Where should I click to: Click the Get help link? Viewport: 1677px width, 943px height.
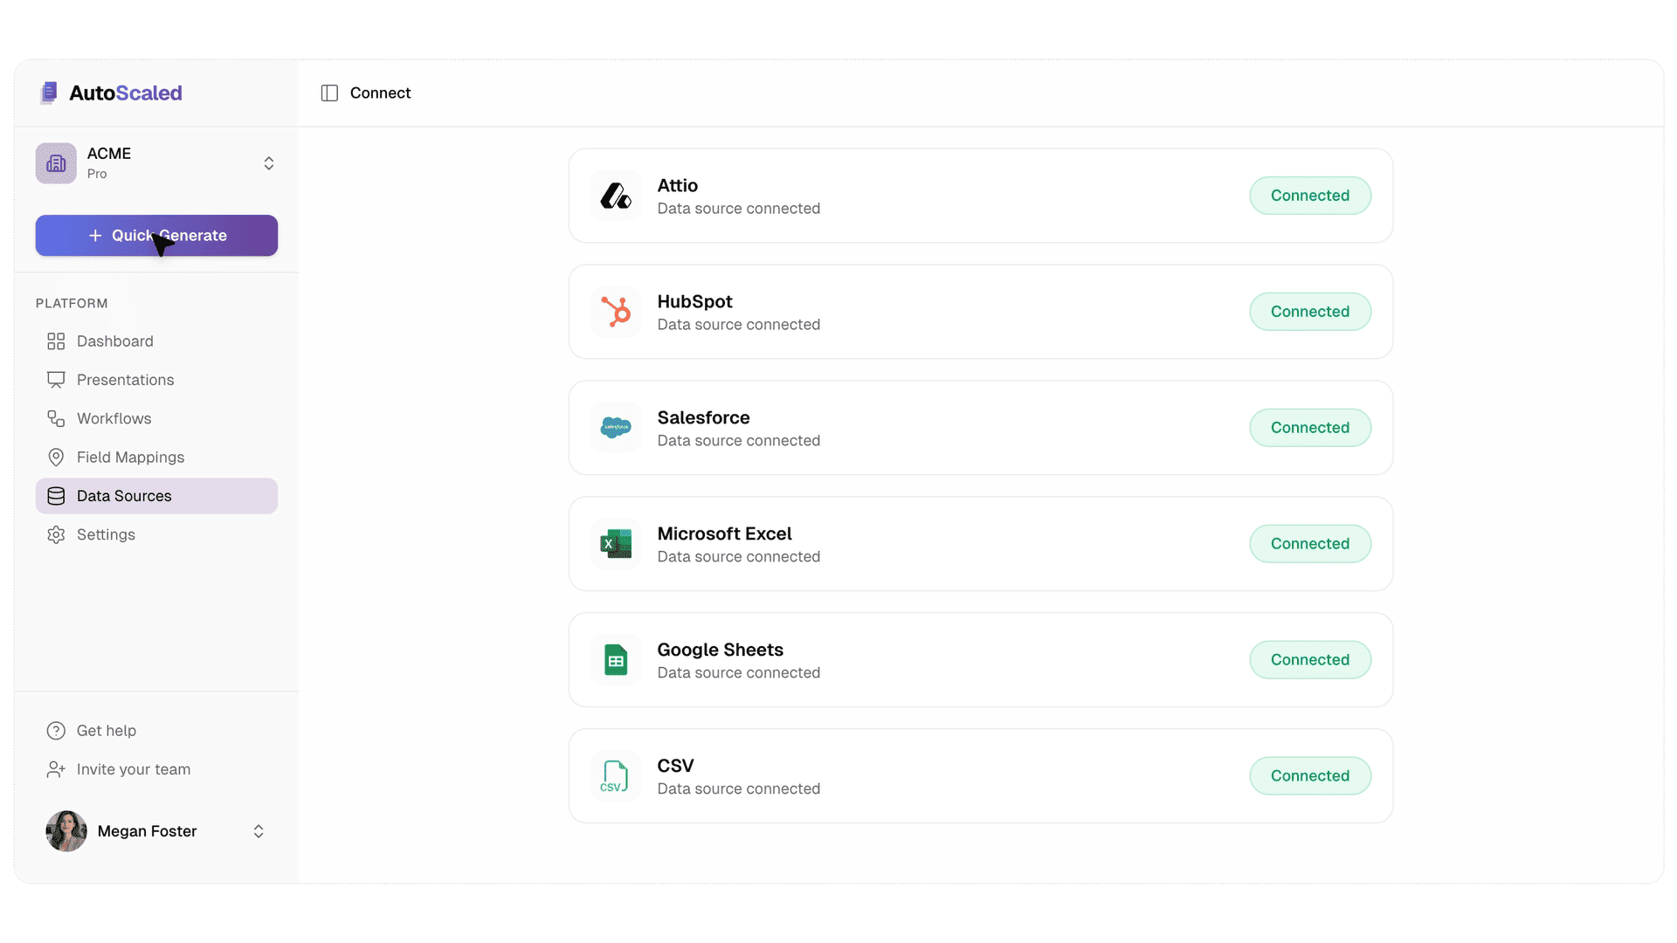106,731
